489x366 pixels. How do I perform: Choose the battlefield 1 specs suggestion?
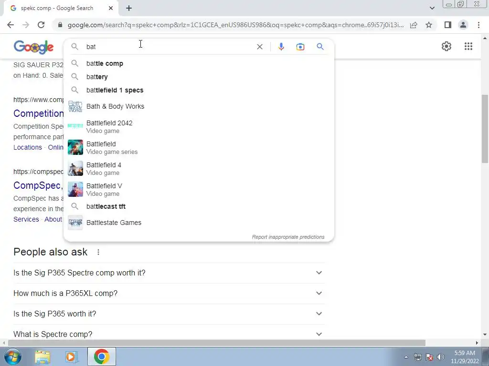pyautogui.click(x=199, y=90)
